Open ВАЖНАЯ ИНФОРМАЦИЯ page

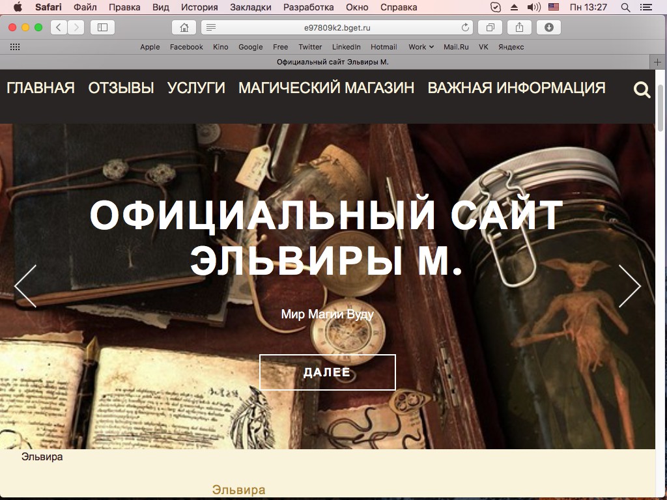tap(517, 88)
